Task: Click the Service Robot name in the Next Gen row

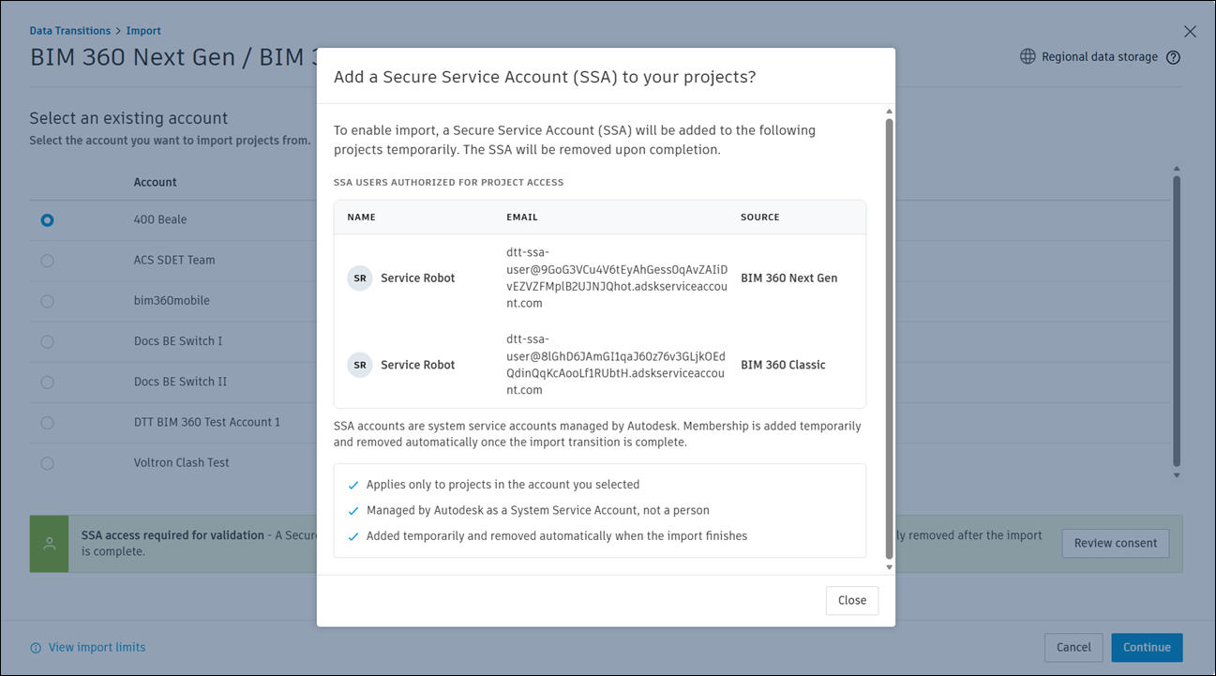Action: tap(418, 278)
